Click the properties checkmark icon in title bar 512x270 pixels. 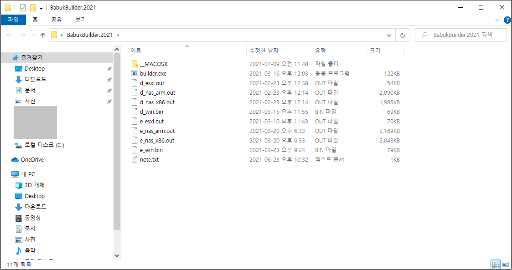click(23, 7)
